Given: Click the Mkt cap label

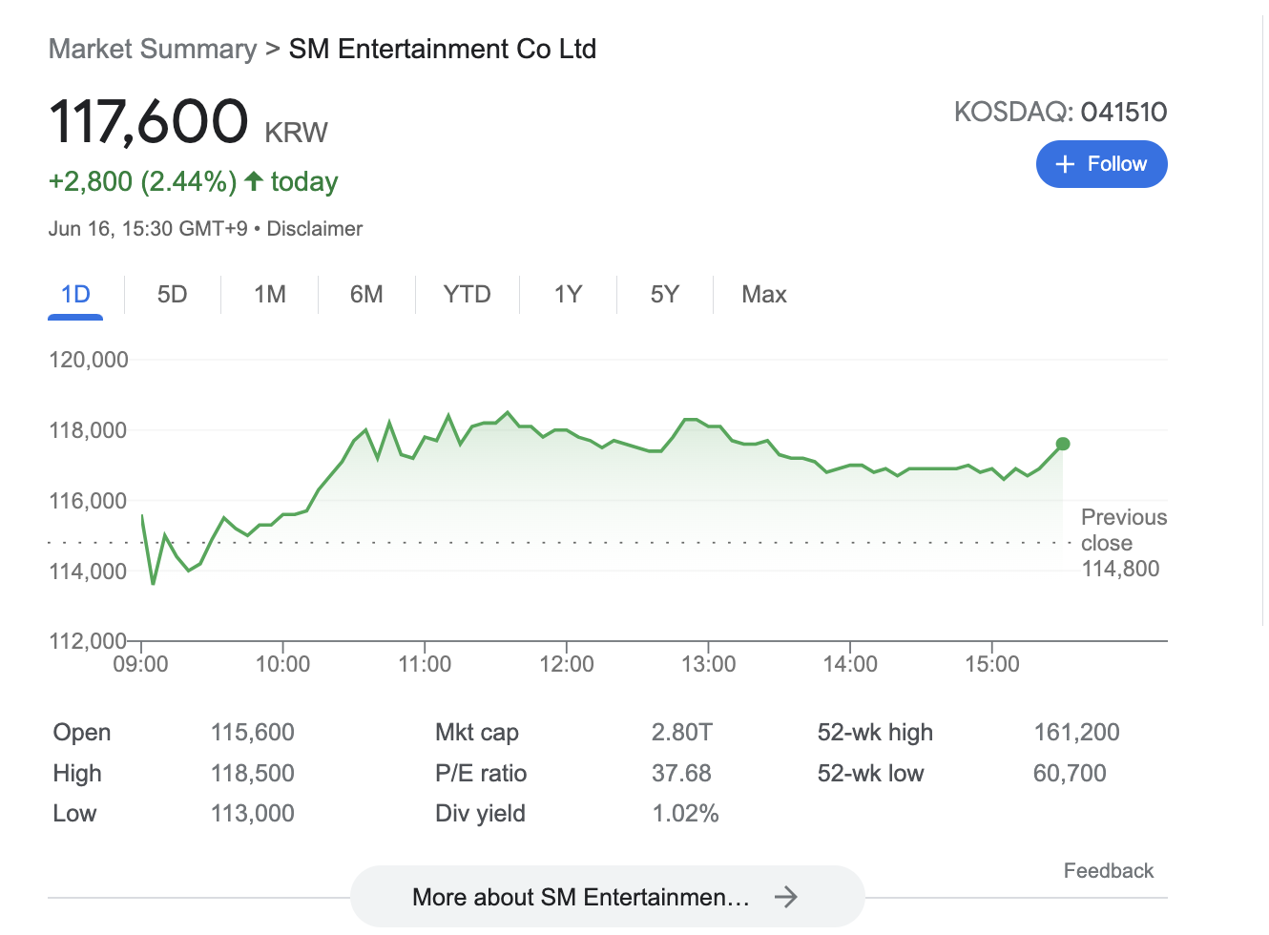Looking at the screenshot, I should 477,733.
